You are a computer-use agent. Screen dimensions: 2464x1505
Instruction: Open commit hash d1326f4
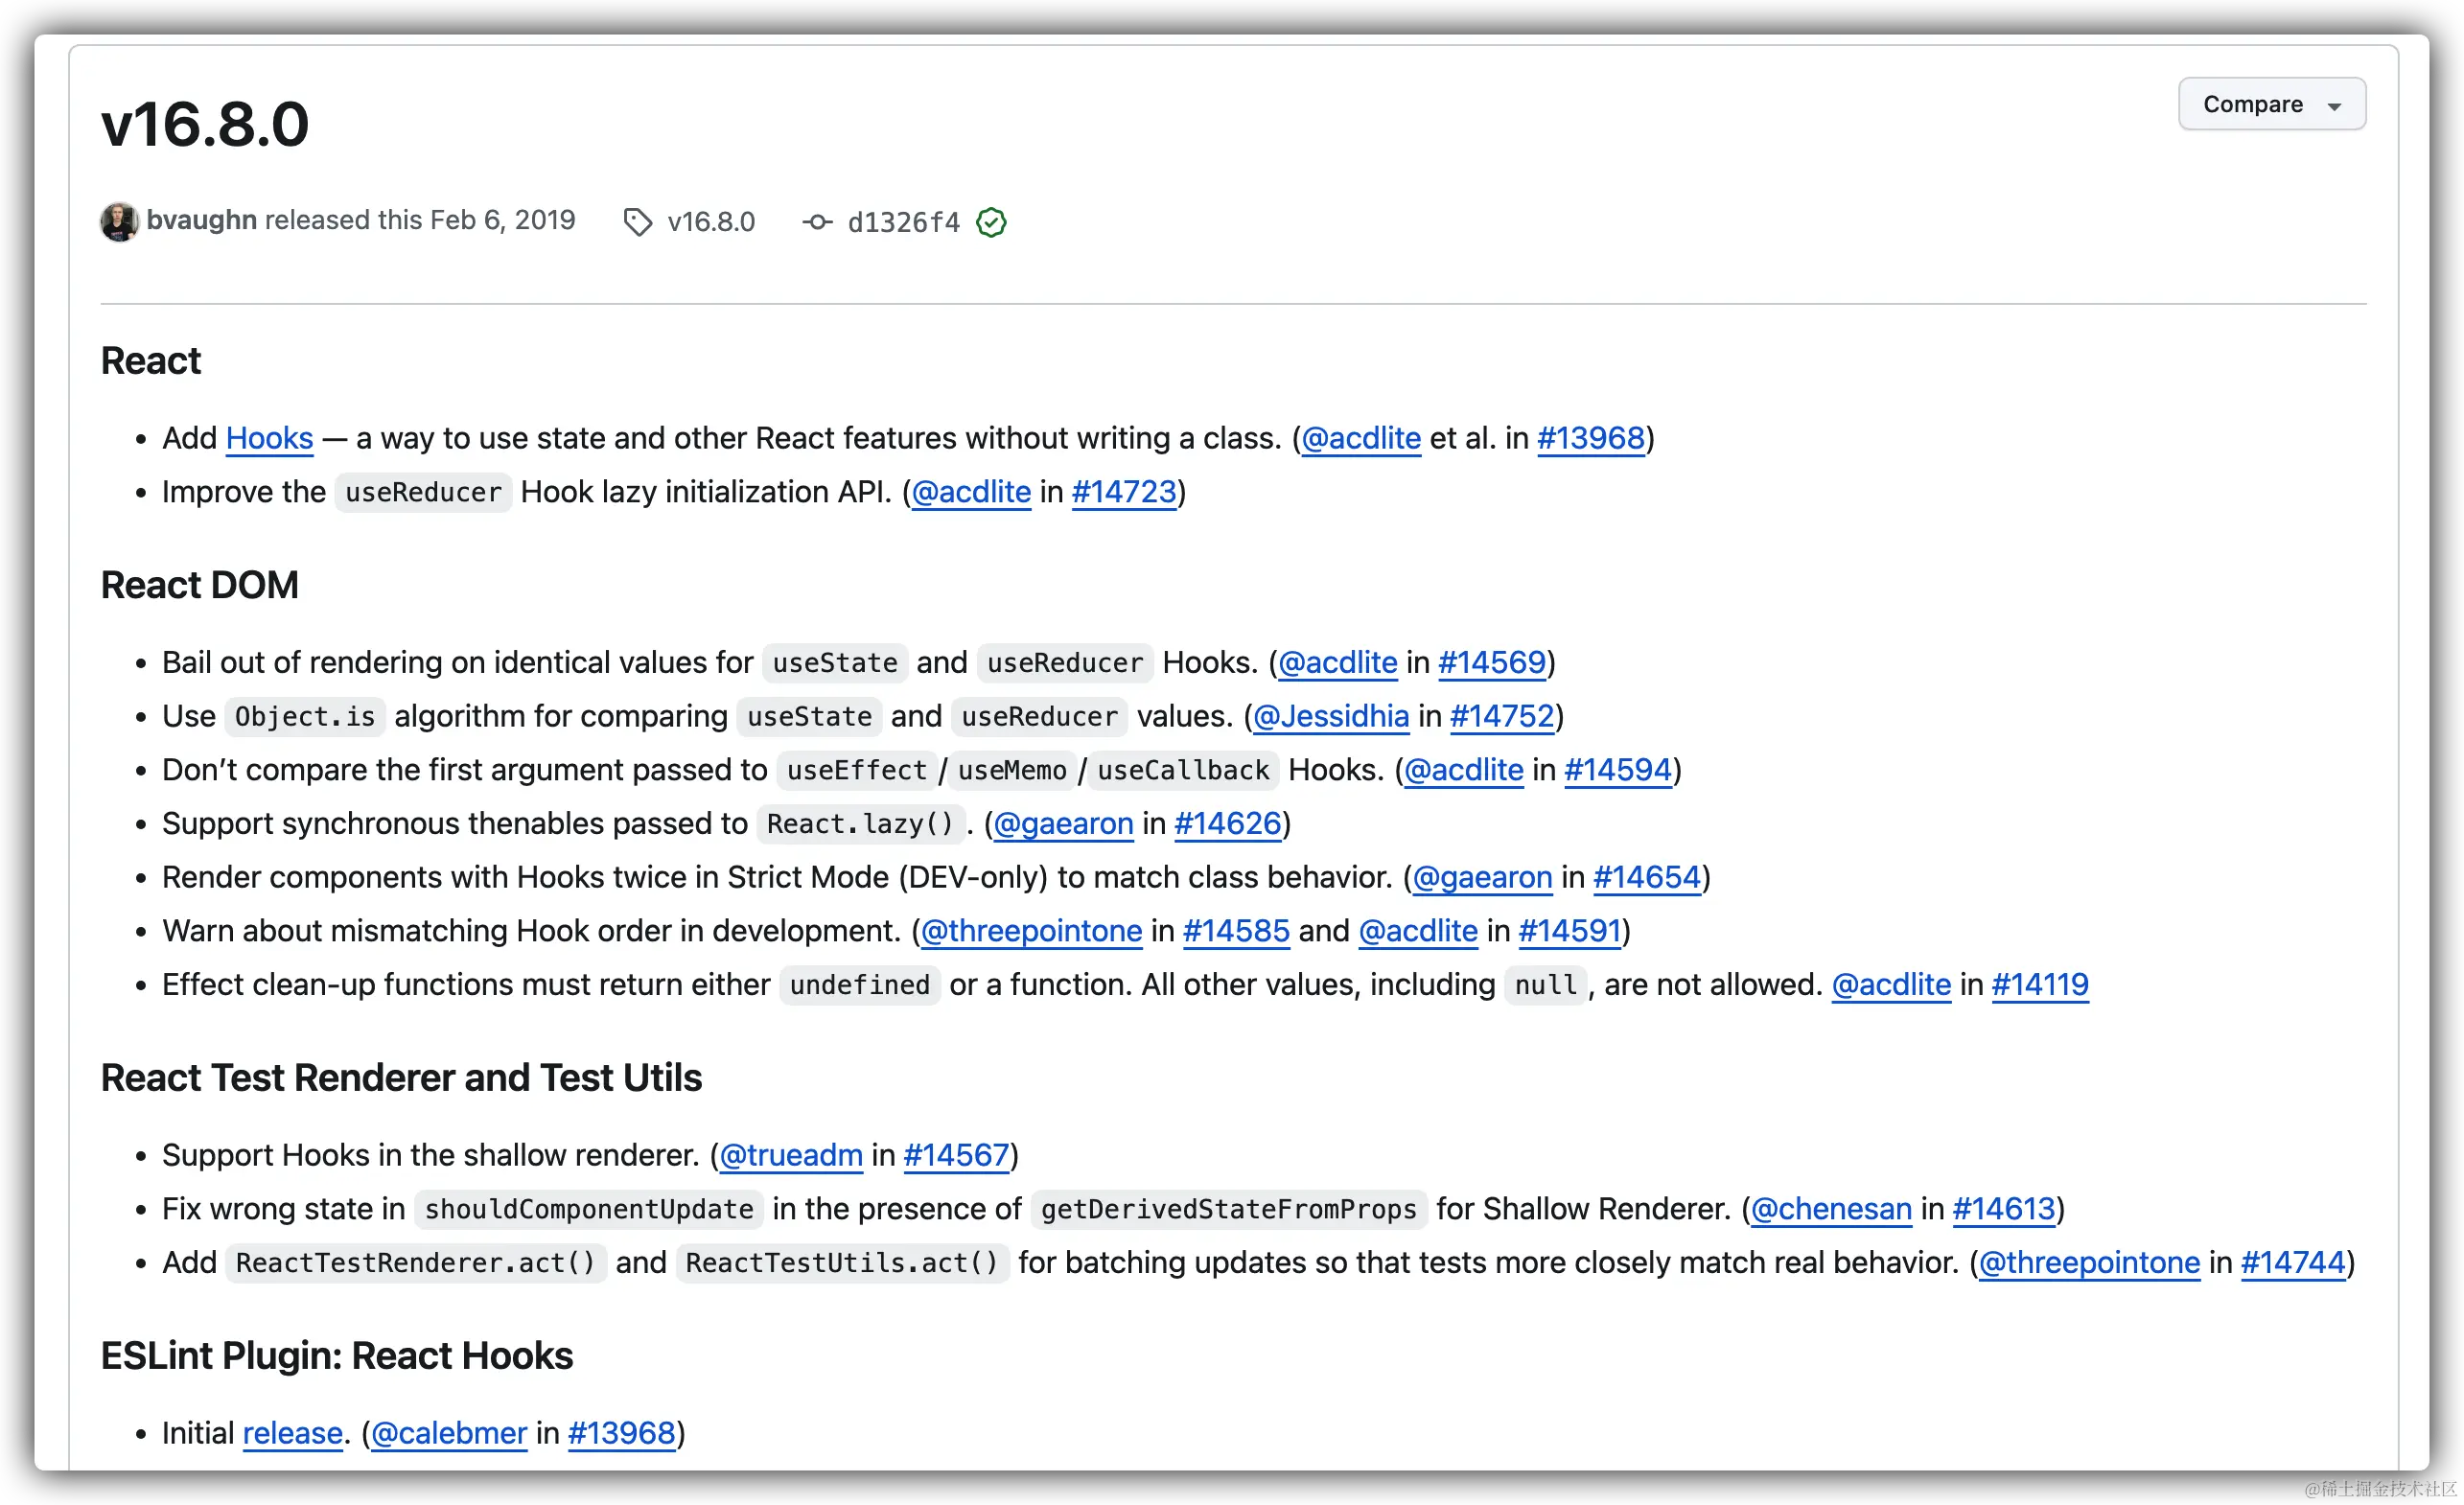click(903, 222)
